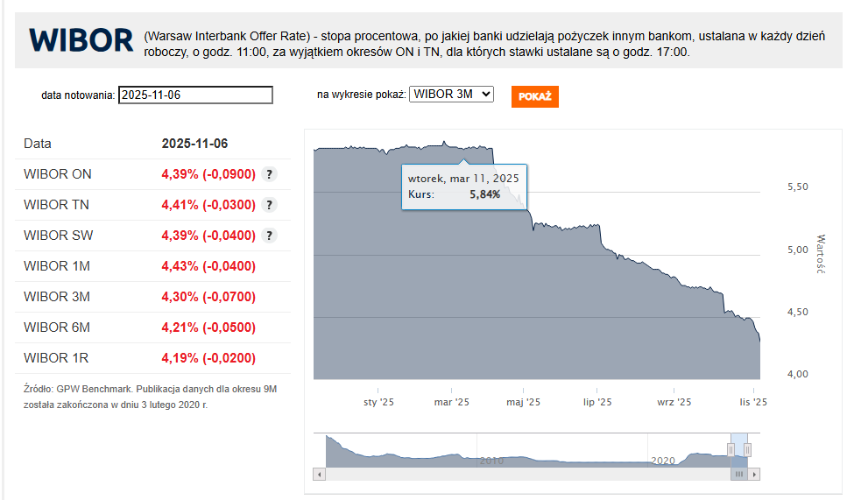
Task: Click the left range handle in navigator
Action: (731, 450)
